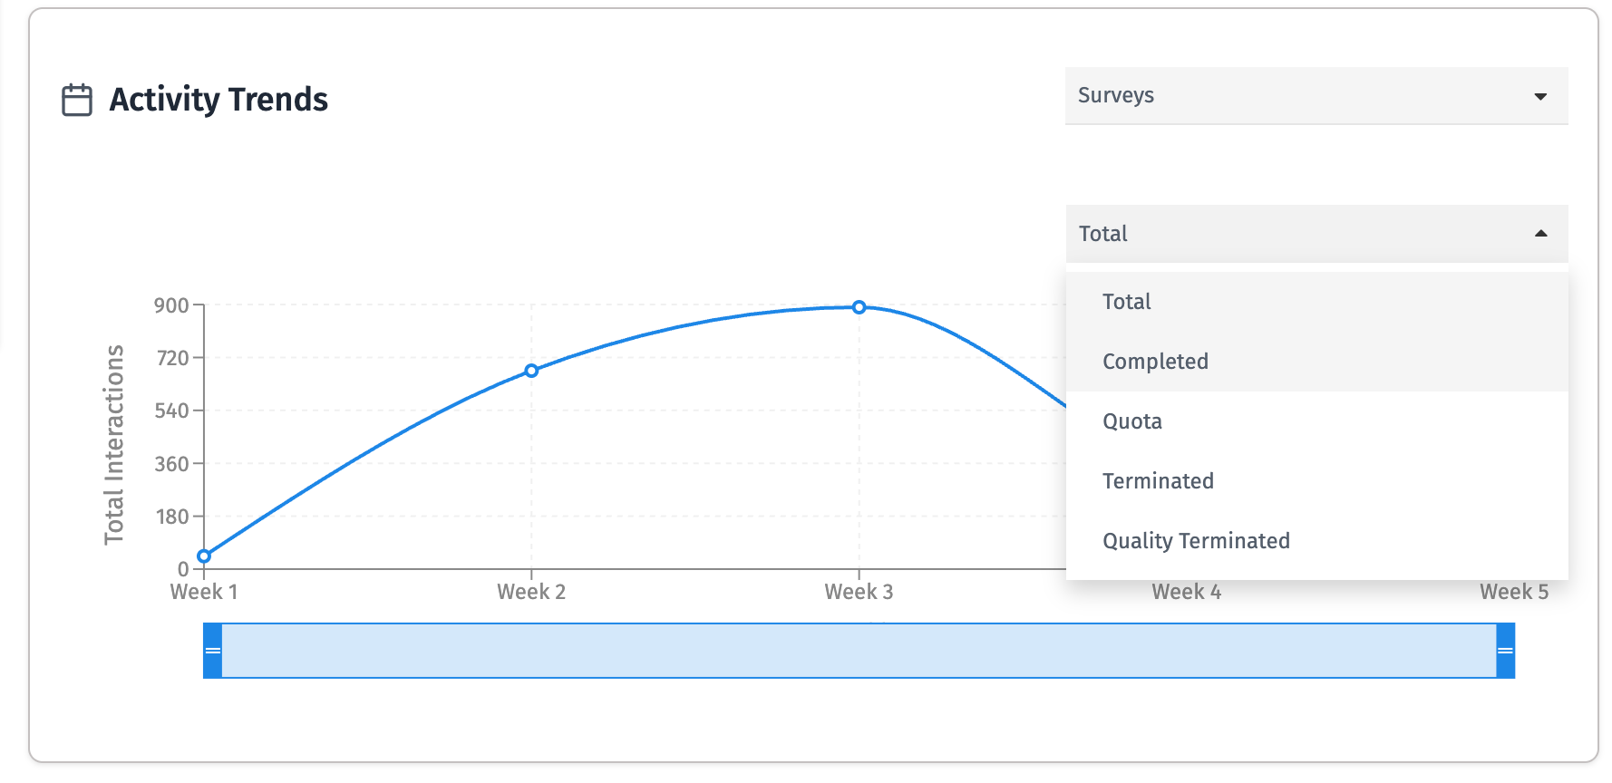1612x783 pixels.
Task: Click the Week 2 axis label
Action: click(x=531, y=593)
